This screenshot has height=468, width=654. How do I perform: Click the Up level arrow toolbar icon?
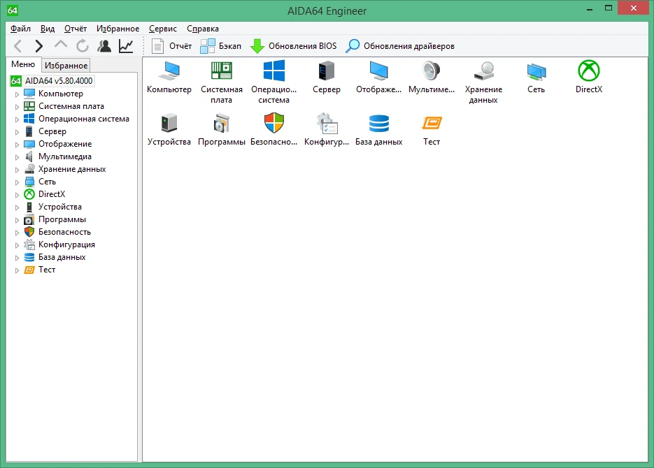pos(61,45)
